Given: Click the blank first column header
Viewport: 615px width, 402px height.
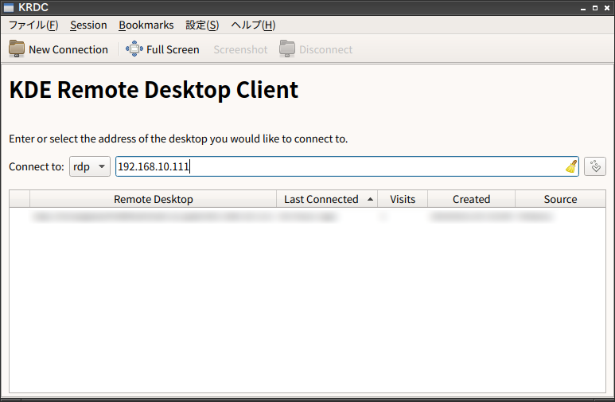Looking at the screenshot, I should pos(20,199).
